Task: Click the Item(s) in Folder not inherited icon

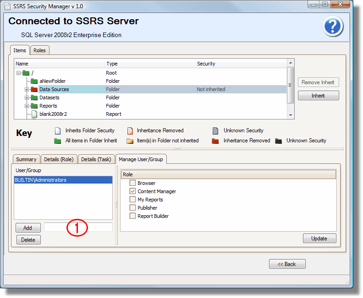Action: pyautogui.click(x=130, y=141)
